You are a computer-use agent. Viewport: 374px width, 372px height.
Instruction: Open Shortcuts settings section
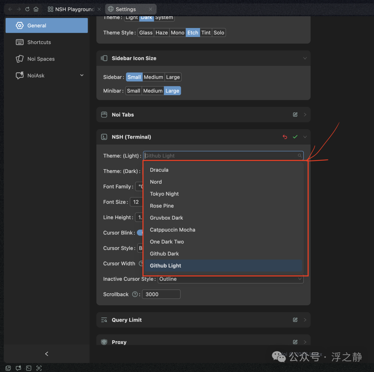click(x=47, y=42)
